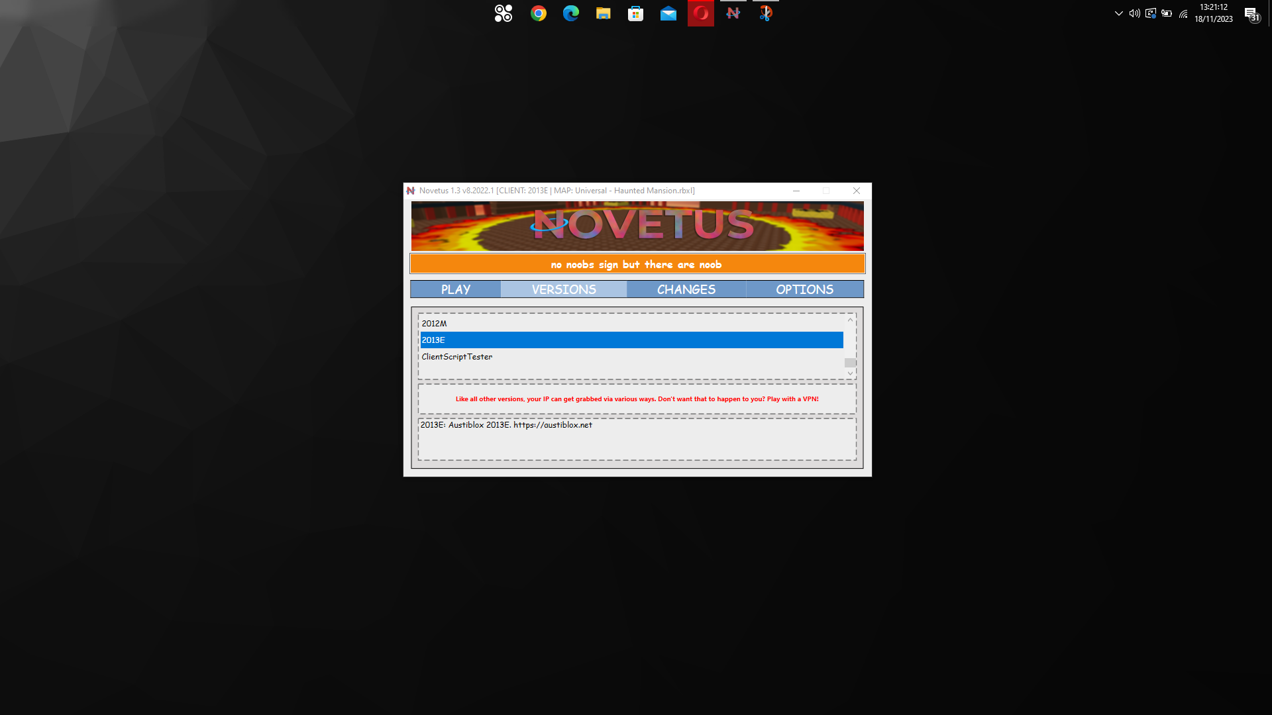The height and width of the screenshot is (715, 1272).
Task: Open the volume control in the system tray
Action: (x=1134, y=13)
